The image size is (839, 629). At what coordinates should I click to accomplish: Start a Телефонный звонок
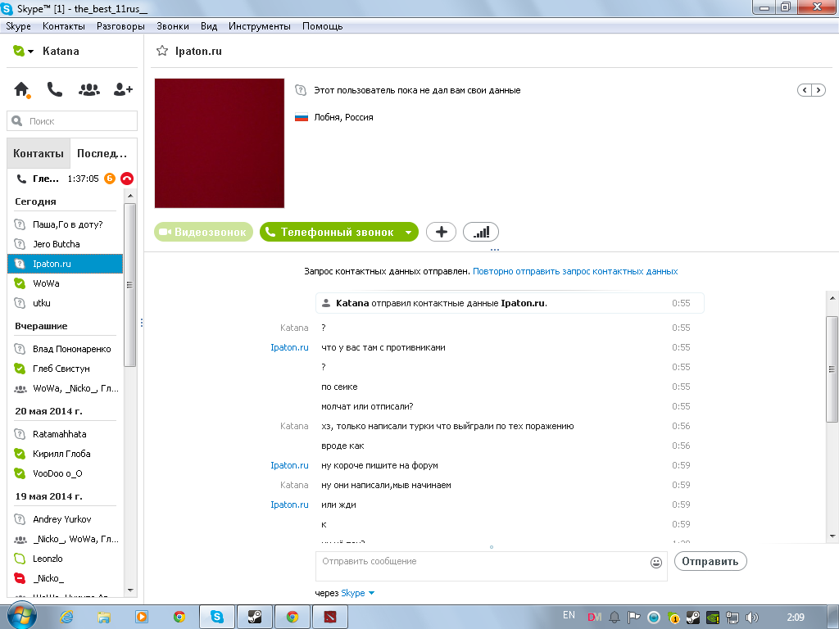pyautogui.click(x=331, y=232)
